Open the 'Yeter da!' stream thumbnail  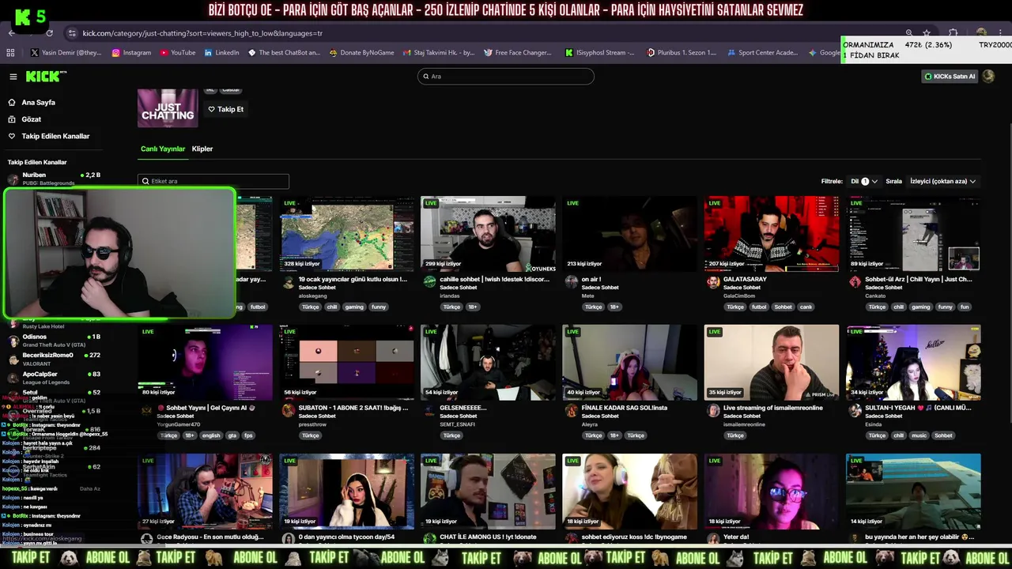point(771,492)
